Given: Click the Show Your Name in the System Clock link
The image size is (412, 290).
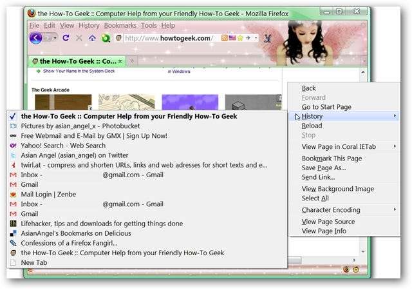Looking at the screenshot, I should pyautogui.click(x=79, y=71).
